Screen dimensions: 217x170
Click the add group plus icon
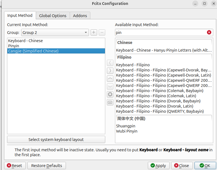pos(94,32)
